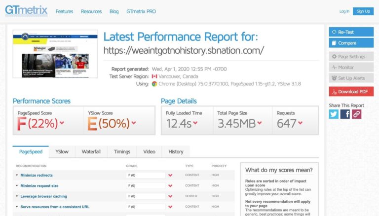Click the report generated date text
Screen dimensions: 379x216
tap(189, 69)
